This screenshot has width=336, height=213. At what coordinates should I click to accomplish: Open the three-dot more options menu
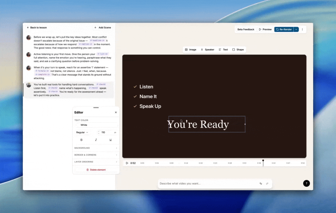tap(302, 29)
